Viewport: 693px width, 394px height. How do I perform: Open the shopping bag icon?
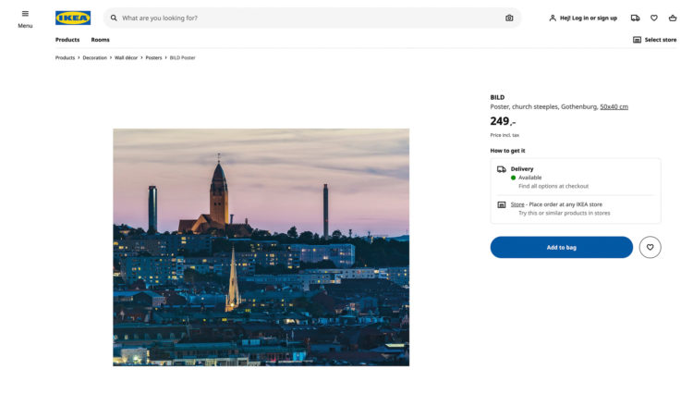click(x=673, y=18)
